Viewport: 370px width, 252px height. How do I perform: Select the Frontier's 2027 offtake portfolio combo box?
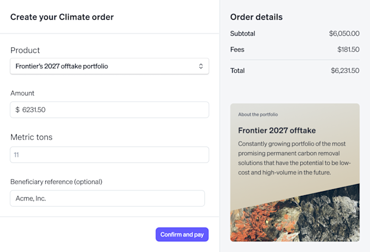click(x=109, y=66)
